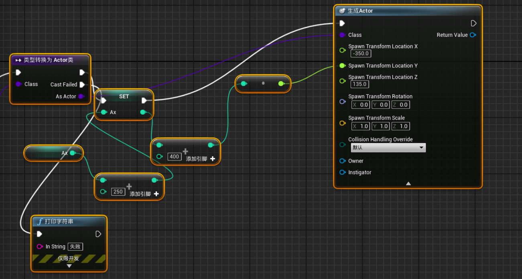Click the Instigator input pin
Screen dimensions: 522x279
click(x=342, y=173)
